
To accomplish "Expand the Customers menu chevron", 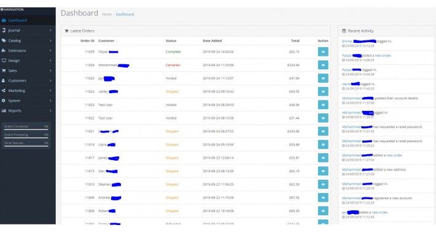I will coord(50,80).
